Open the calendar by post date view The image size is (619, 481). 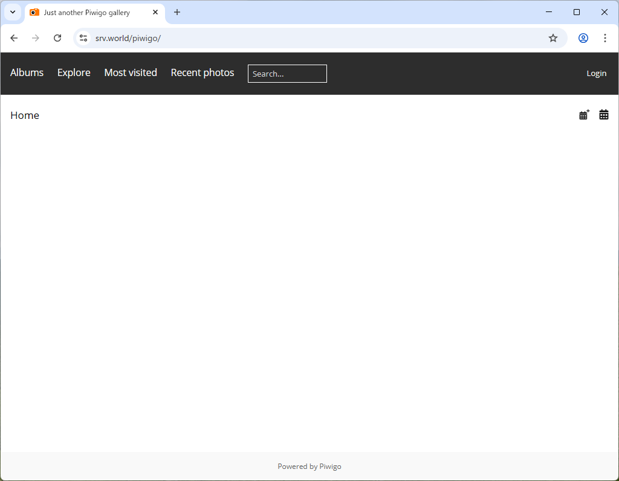click(583, 114)
